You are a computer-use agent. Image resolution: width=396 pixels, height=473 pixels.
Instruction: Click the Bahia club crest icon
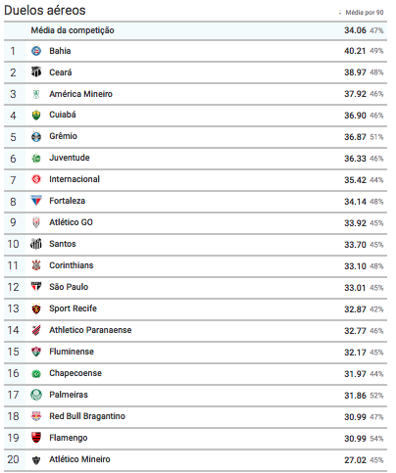click(36, 51)
